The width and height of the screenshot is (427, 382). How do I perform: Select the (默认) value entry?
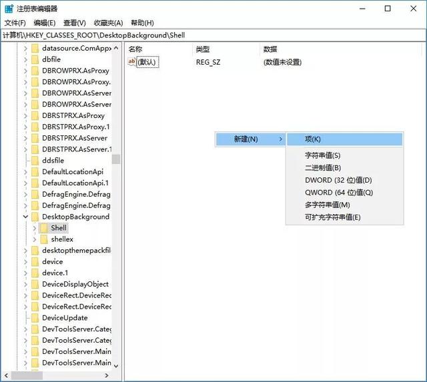pyautogui.click(x=147, y=62)
